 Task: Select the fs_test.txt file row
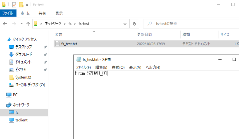tap(146, 44)
